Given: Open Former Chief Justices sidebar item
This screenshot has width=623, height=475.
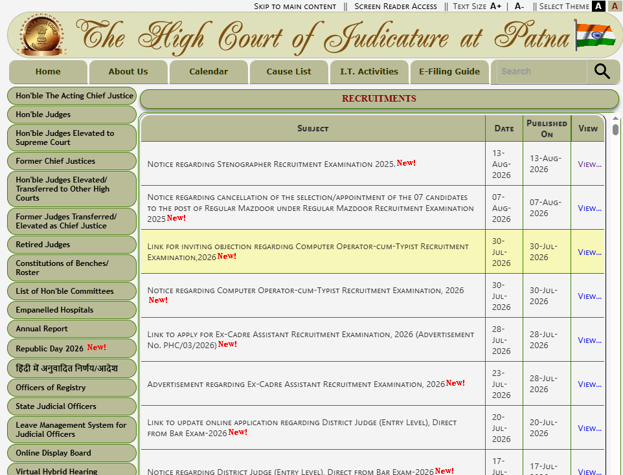Looking at the screenshot, I should point(72,161).
